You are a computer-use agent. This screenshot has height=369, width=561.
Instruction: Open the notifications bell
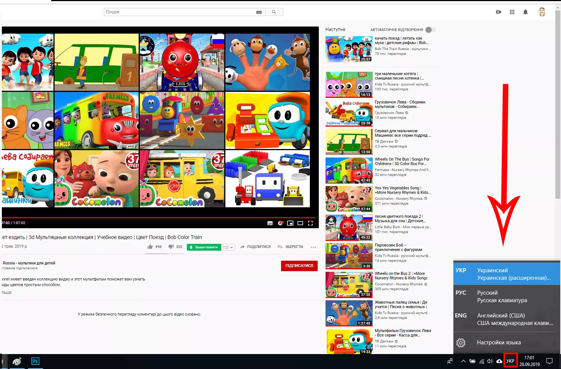coord(525,12)
